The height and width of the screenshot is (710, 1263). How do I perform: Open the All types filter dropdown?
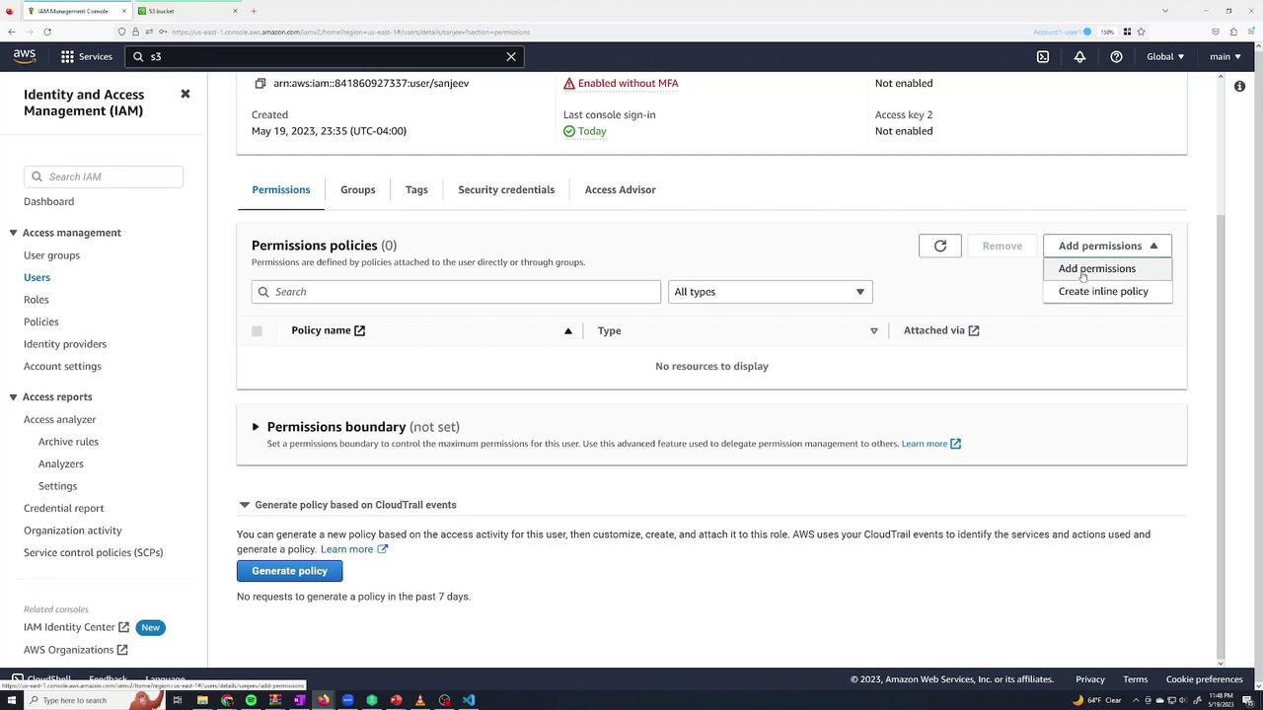(x=770, y=292)
